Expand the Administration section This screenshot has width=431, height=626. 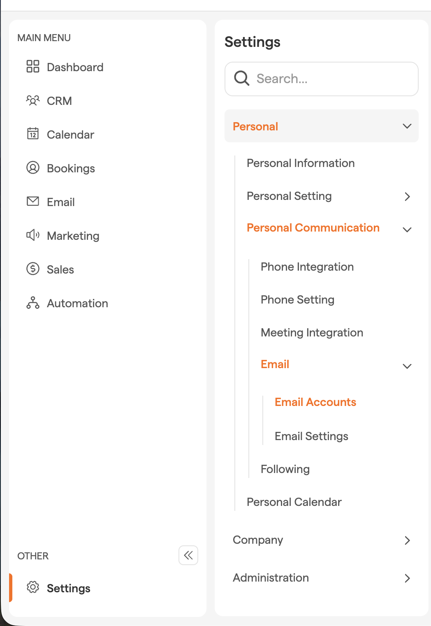pyautogui.click(x=407, y=578)
